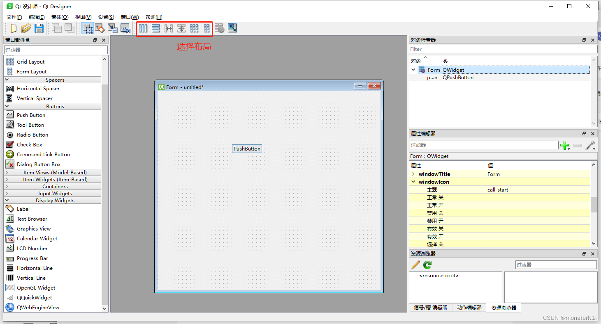Select the PushButton on the form
Screen dimensions: 601x324
[x=247, y=148]
